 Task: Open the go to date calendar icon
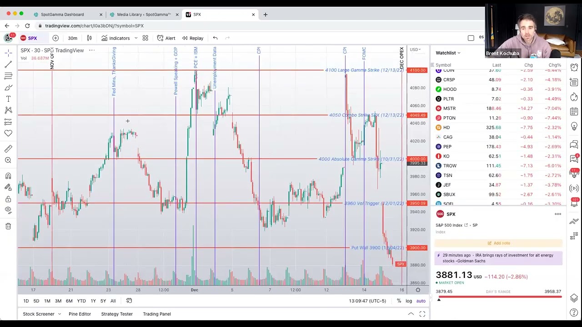coord(129,301)
